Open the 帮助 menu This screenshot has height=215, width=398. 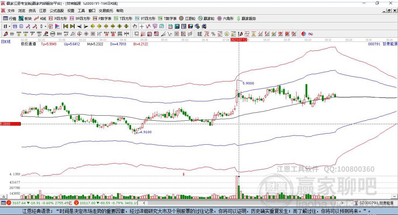pyautogui.click(x=120, y=10)
